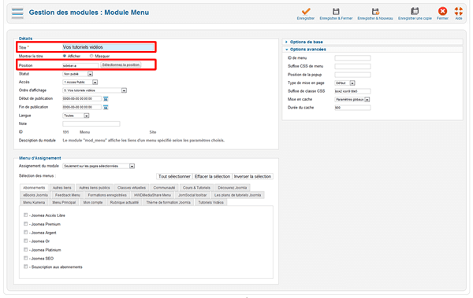Open Assignement du module dropdown
The height and width of the screenshot is (298, 473).
99,166
